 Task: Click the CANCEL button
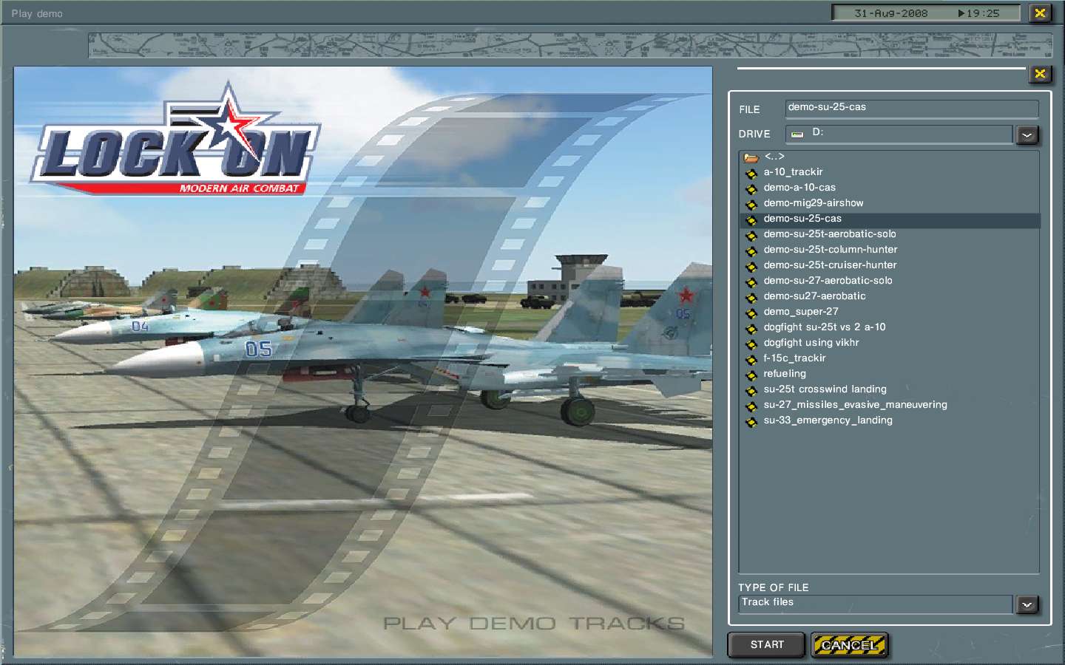coord(849,645)
